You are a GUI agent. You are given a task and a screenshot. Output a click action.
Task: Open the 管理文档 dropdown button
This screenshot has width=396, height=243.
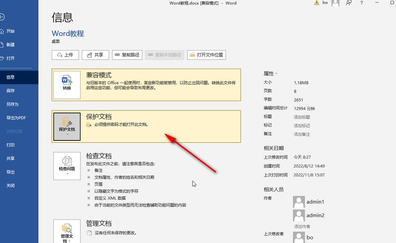coord(67,231)
